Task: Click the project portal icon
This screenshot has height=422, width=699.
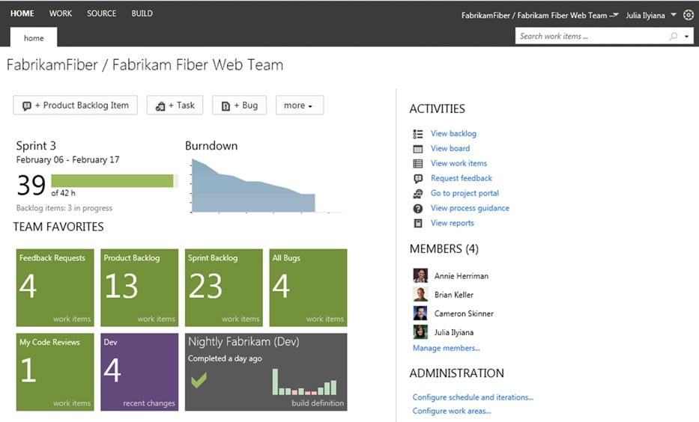Action: tap(418, 194)
